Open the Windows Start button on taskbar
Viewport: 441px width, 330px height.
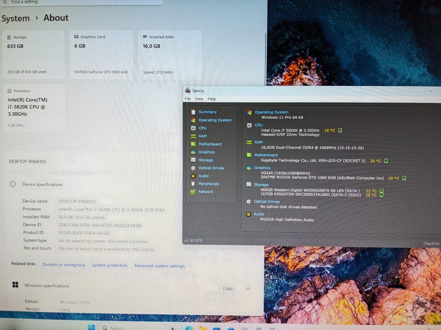(x=91, y=327)
